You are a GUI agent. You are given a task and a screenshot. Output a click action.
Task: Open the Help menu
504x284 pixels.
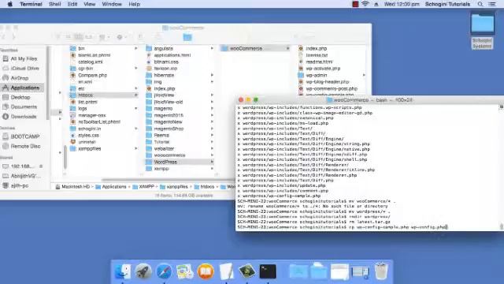click(x=134, y=4)
